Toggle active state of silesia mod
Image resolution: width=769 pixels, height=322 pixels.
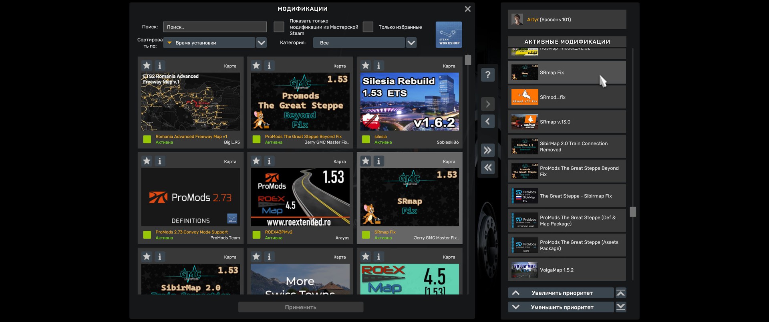click(366, 139)
